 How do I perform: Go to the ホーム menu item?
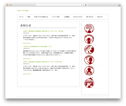tap(21, 17)
